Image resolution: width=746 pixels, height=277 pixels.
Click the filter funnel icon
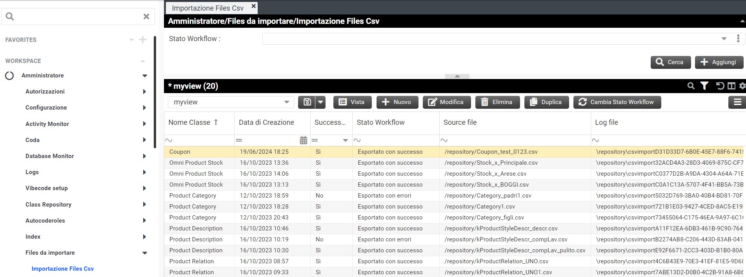[704, 86]
